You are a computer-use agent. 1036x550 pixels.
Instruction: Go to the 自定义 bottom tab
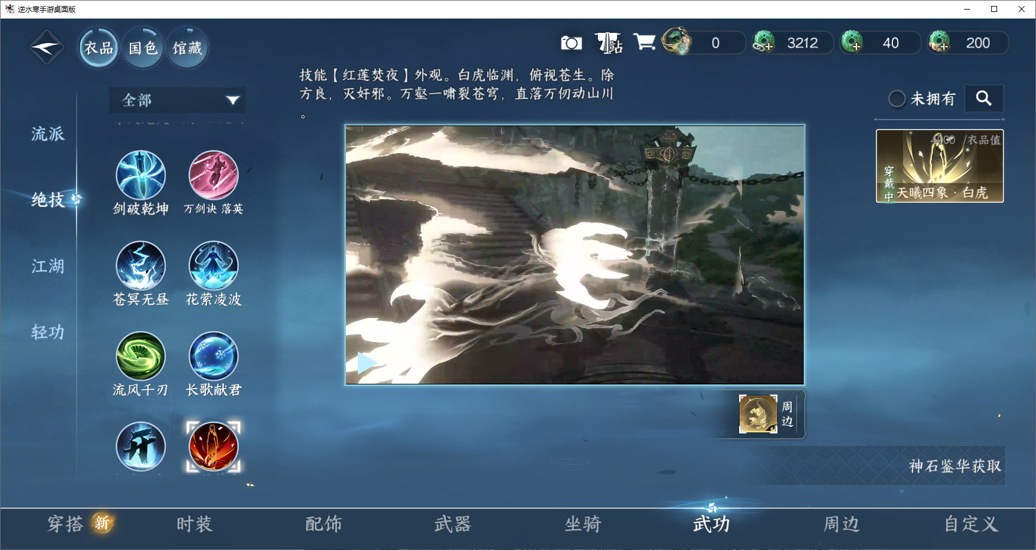(x=971, y=524)
